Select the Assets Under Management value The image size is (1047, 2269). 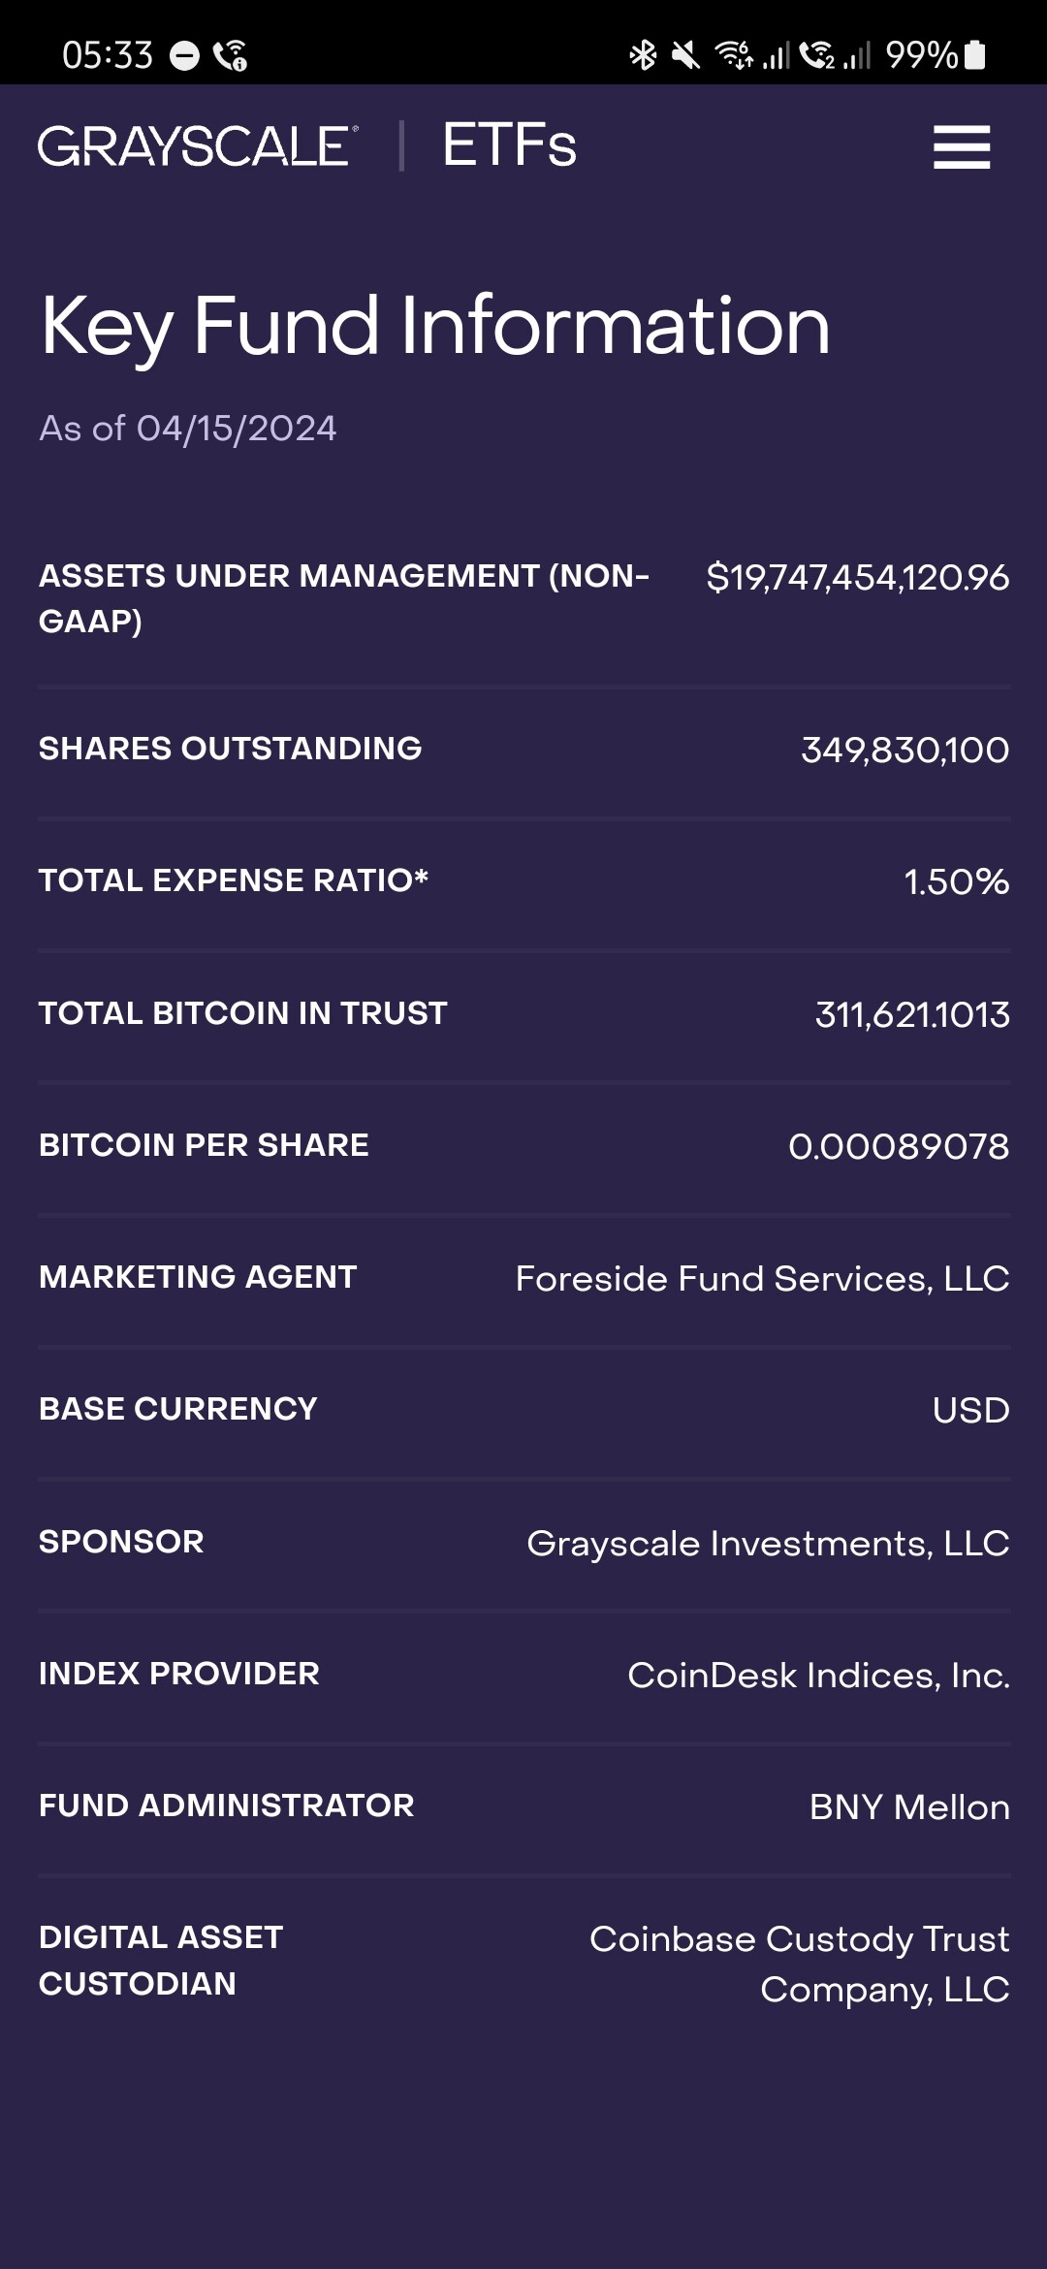(857, 578)
